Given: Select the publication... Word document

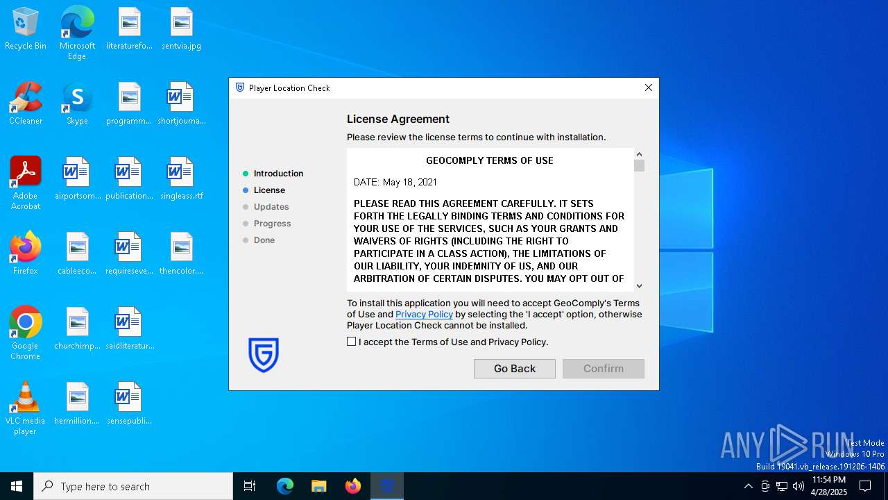Looking at the screenshot, I should point(129,179).
